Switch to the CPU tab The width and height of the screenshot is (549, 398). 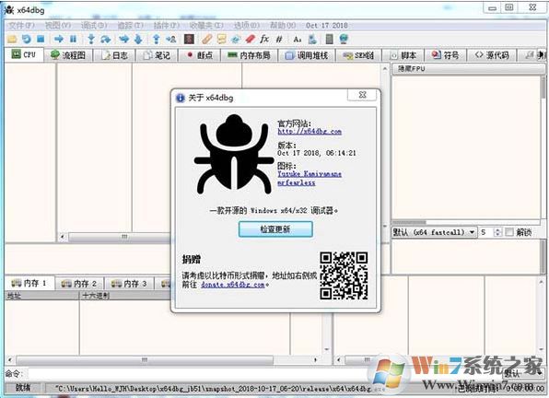coord(24,54)
